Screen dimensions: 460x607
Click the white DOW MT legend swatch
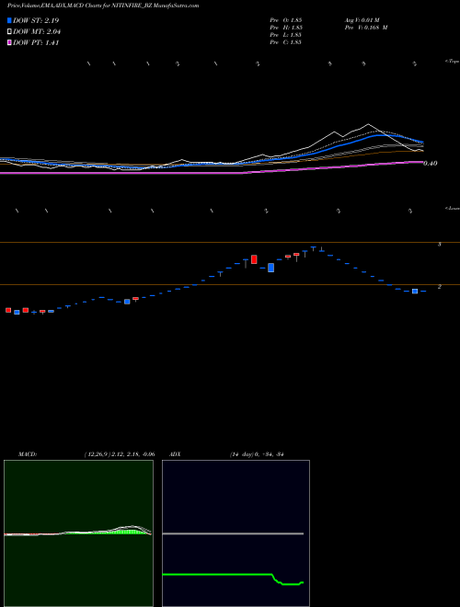tap(9, 31)
